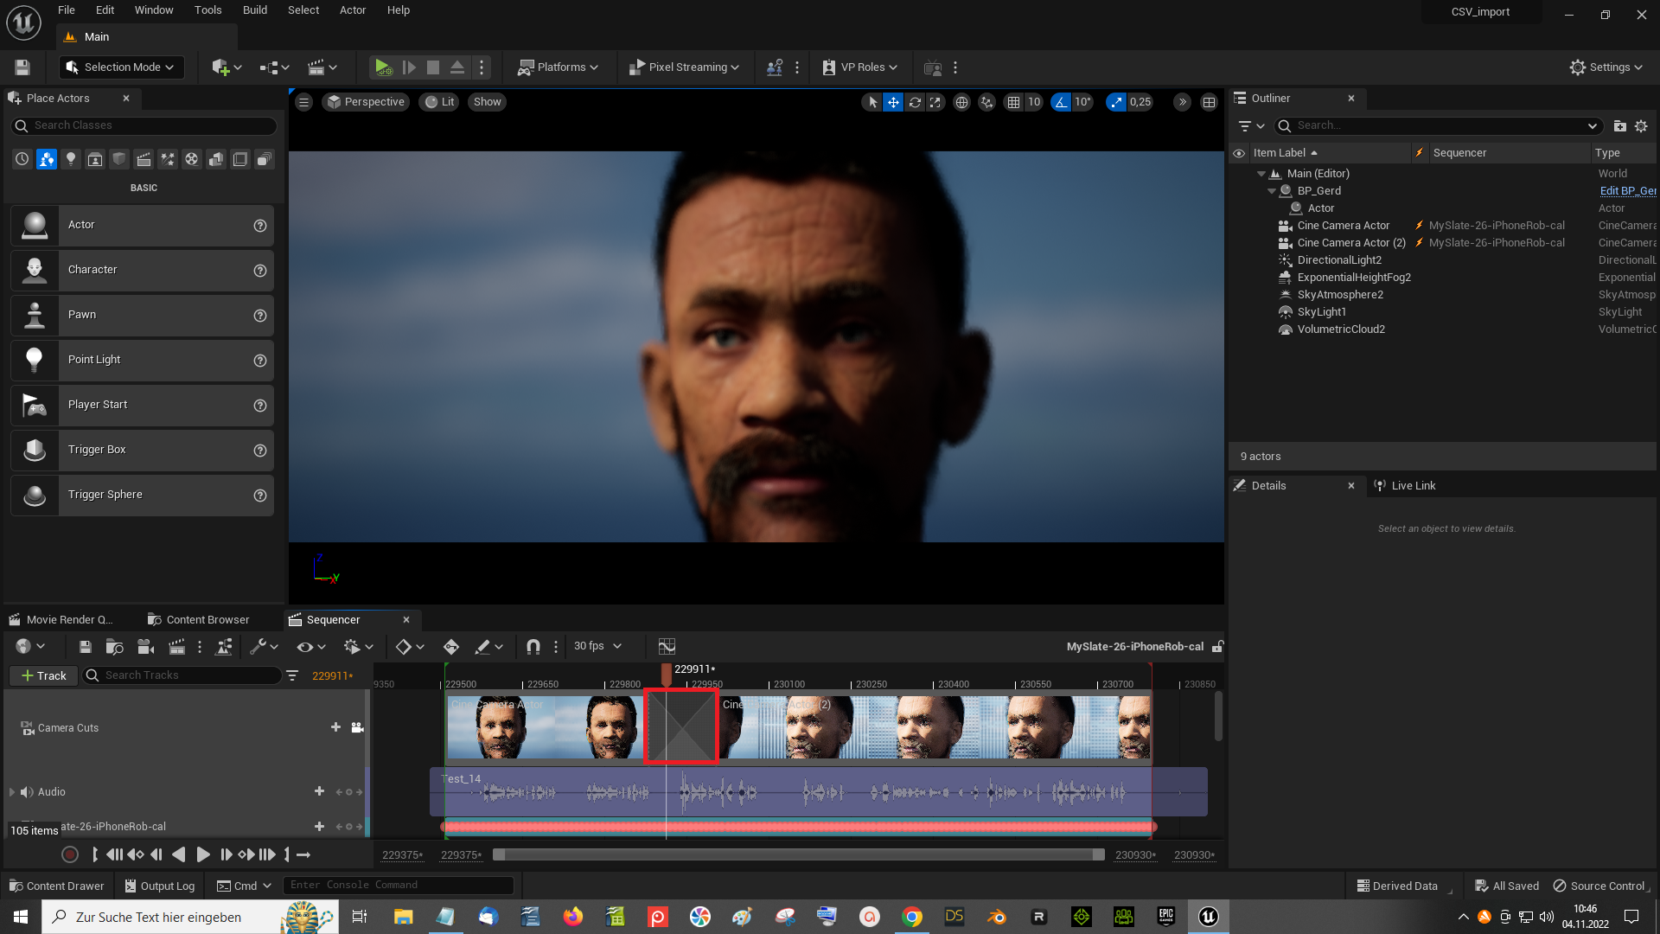This screenshot has height=934, width=1660.
Task: Select the Volumes category in Place Actors
Action: (240, 159)
